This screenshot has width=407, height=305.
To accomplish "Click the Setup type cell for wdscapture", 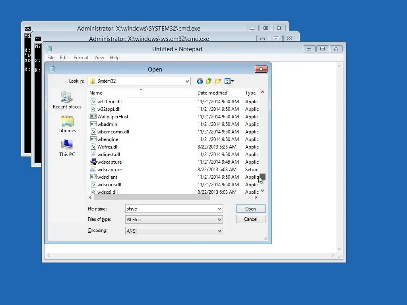I will point(252,169).
